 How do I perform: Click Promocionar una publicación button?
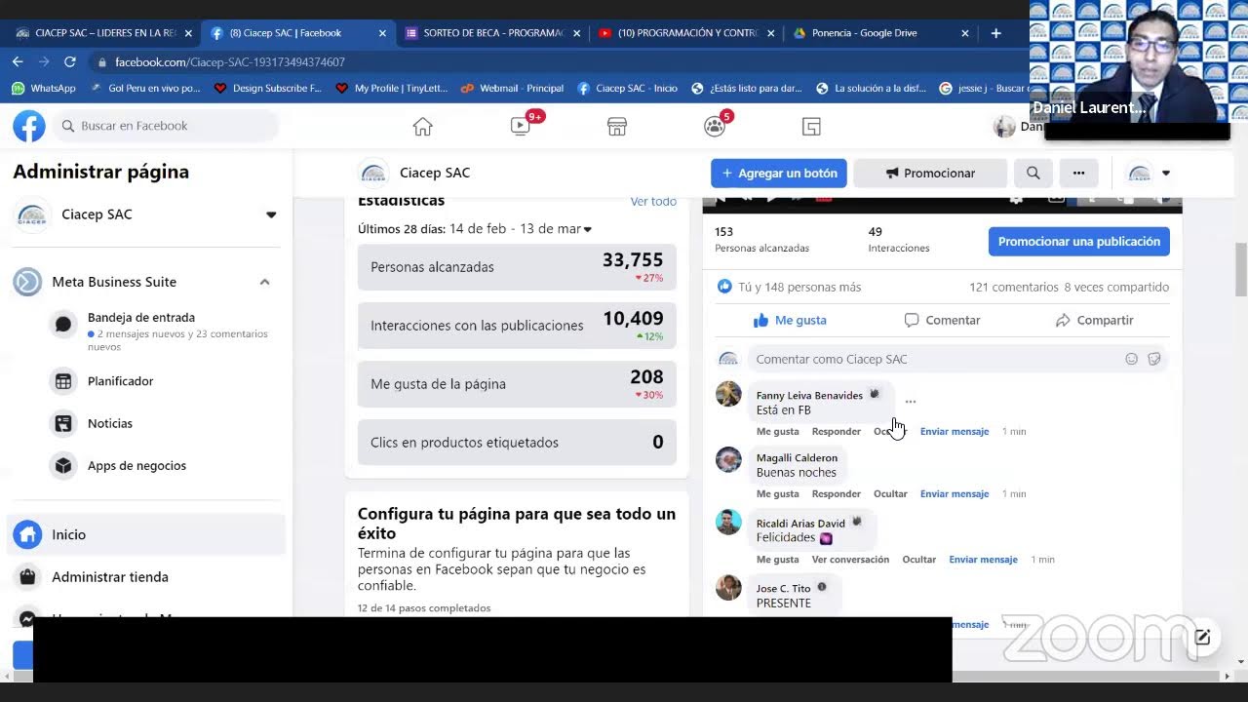coord(1078,242)
